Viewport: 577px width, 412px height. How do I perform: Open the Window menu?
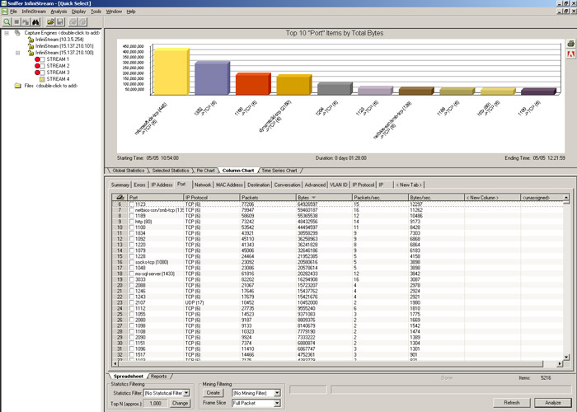point(114,12)
